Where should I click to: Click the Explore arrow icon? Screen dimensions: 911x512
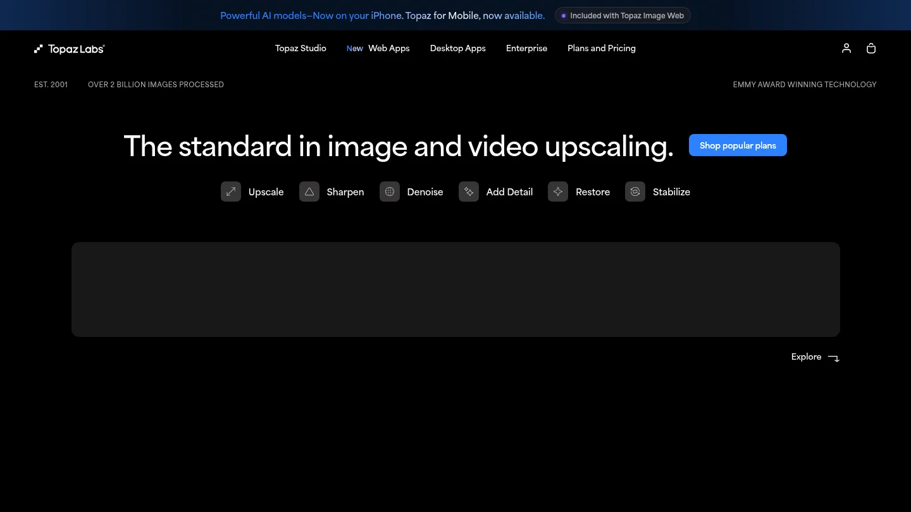click(834, 358)
